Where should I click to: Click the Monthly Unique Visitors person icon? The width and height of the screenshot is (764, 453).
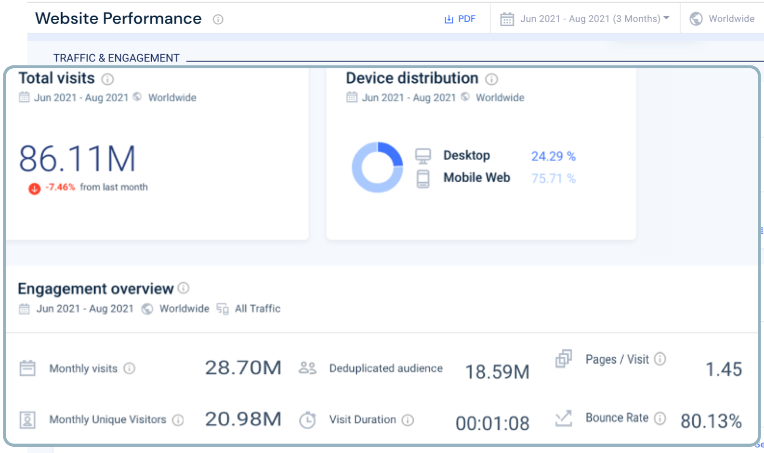[x=27, y=420]
